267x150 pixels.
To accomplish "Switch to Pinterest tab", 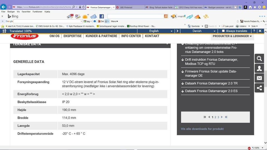I will 130,7.
